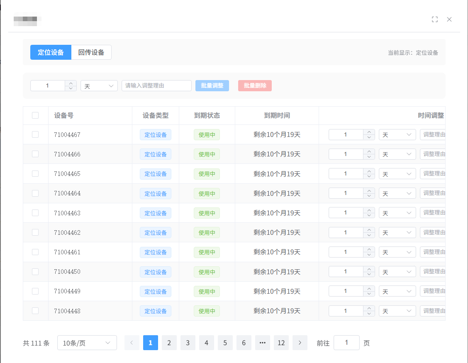Click the stepper up arrow for device 71004467

[x=368, y=132]
